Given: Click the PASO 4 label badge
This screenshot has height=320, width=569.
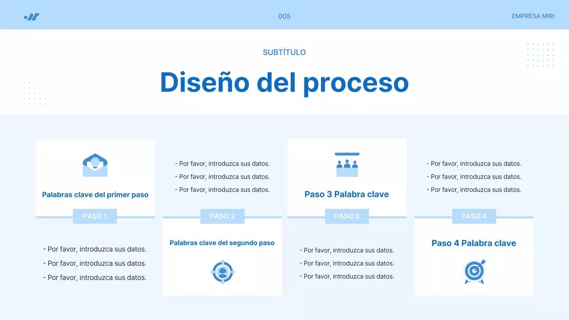Looking at the screenshot, I should (474, 216).
